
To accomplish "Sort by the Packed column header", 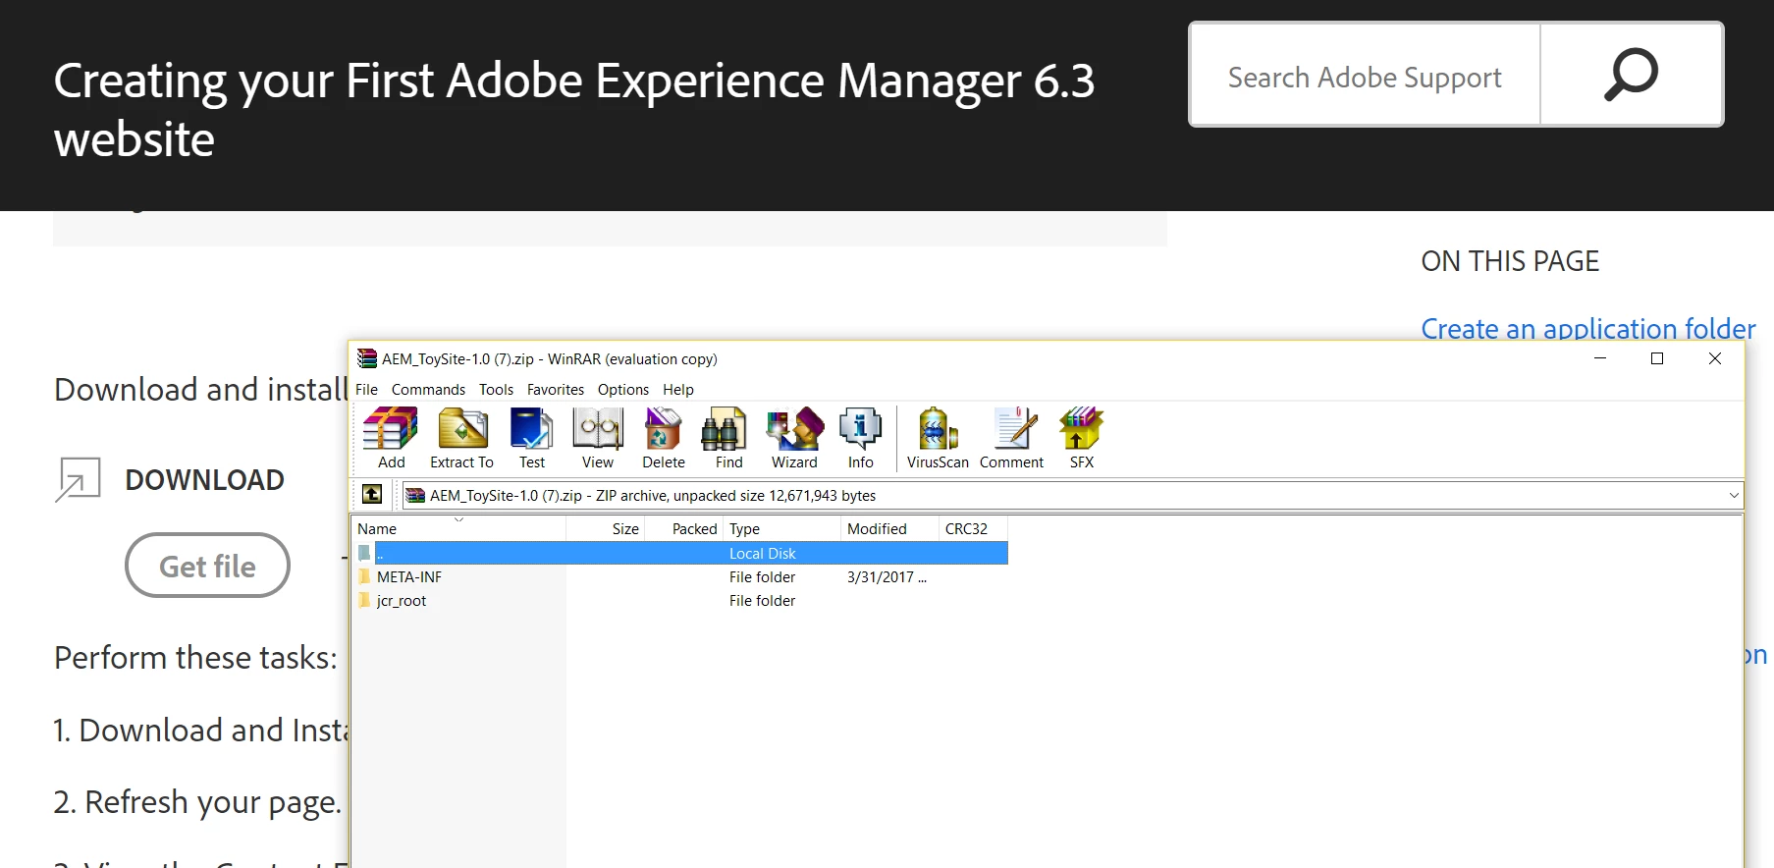I will point(684,528).
